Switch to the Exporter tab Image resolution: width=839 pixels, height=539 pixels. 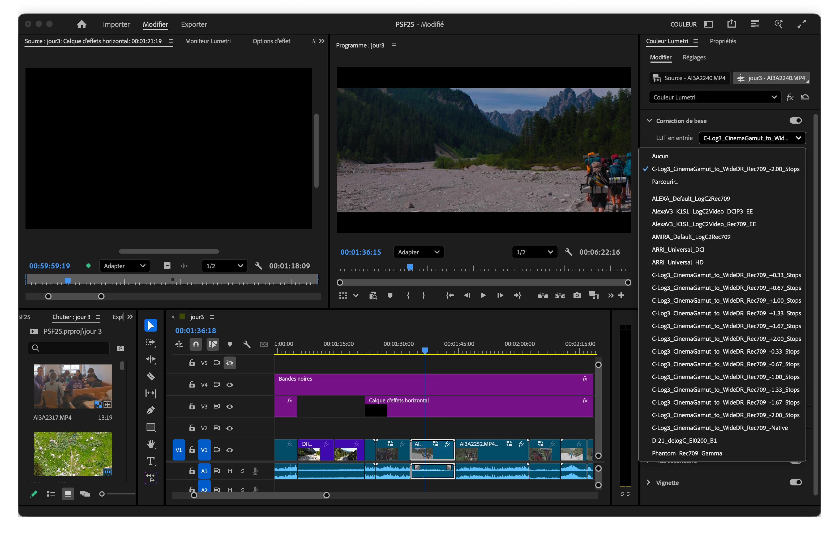click(194, 24)
